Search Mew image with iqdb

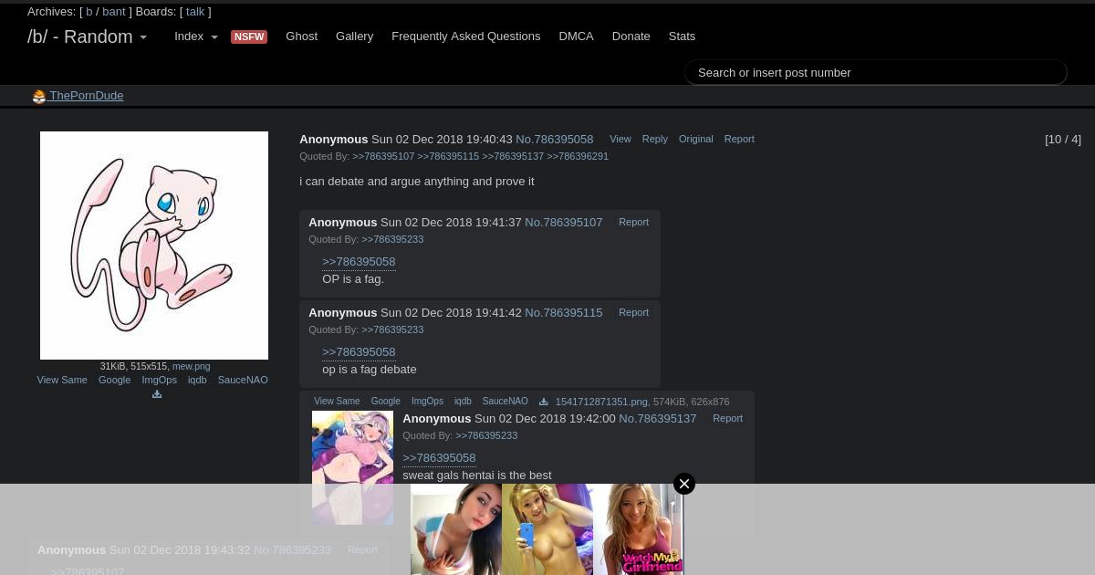tap(197, 380)
